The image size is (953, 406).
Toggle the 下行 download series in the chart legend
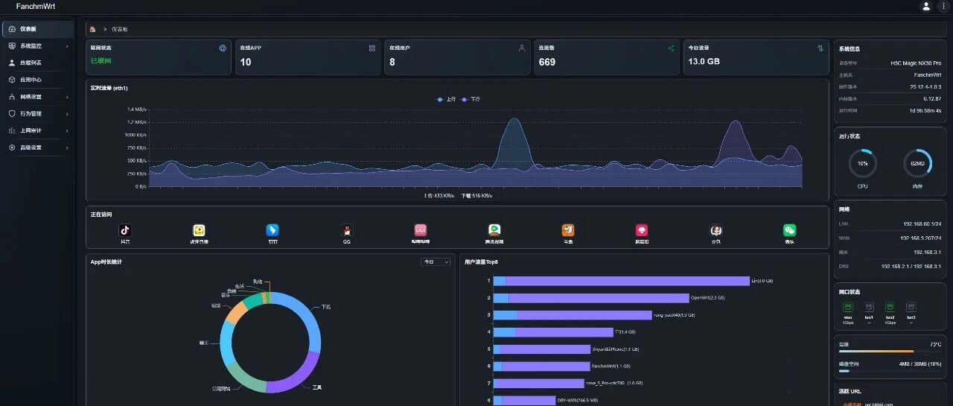(x=471, y=99)
